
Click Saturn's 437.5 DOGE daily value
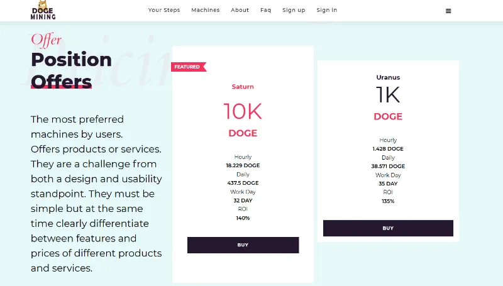click(x=243, y=183)
